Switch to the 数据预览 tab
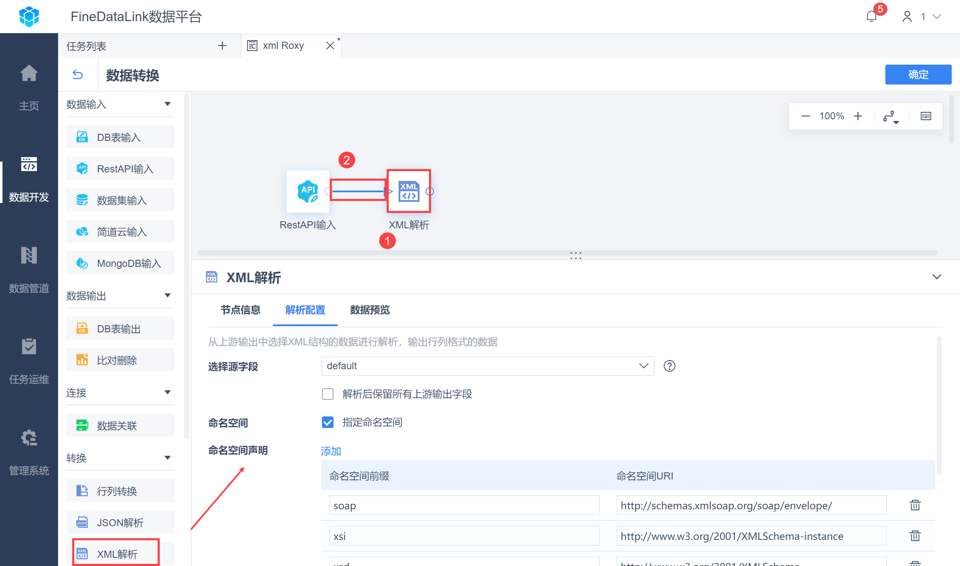 370,310
